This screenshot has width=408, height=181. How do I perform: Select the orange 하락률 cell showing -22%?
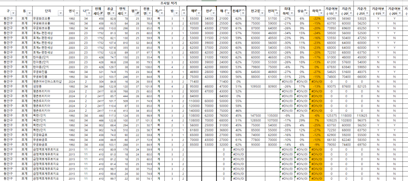[x=317, y=19]
